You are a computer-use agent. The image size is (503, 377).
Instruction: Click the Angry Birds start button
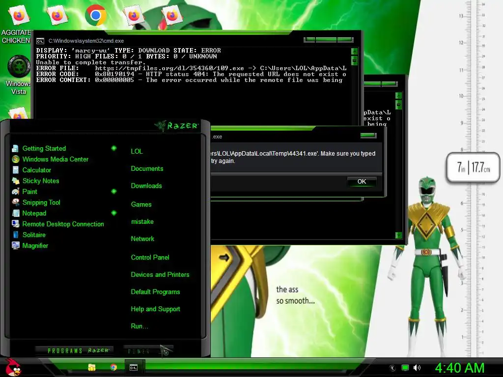coord(13,367)
